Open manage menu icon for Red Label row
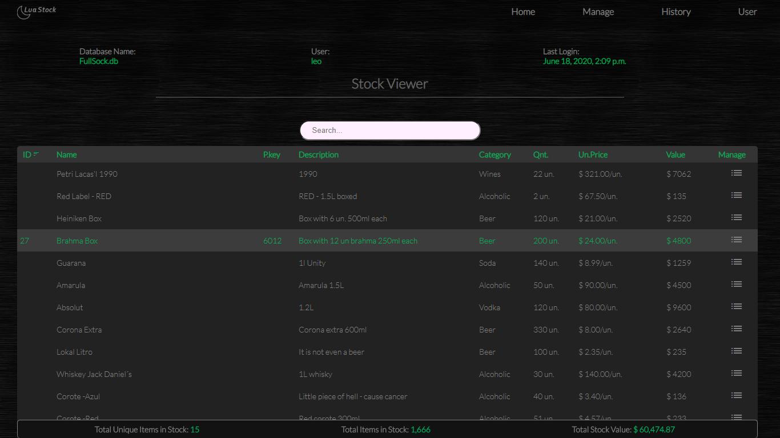 (736, 196)
